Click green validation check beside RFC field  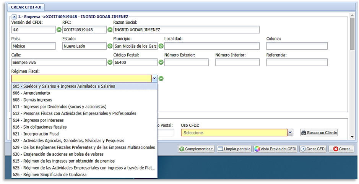[x=110, y=30]
